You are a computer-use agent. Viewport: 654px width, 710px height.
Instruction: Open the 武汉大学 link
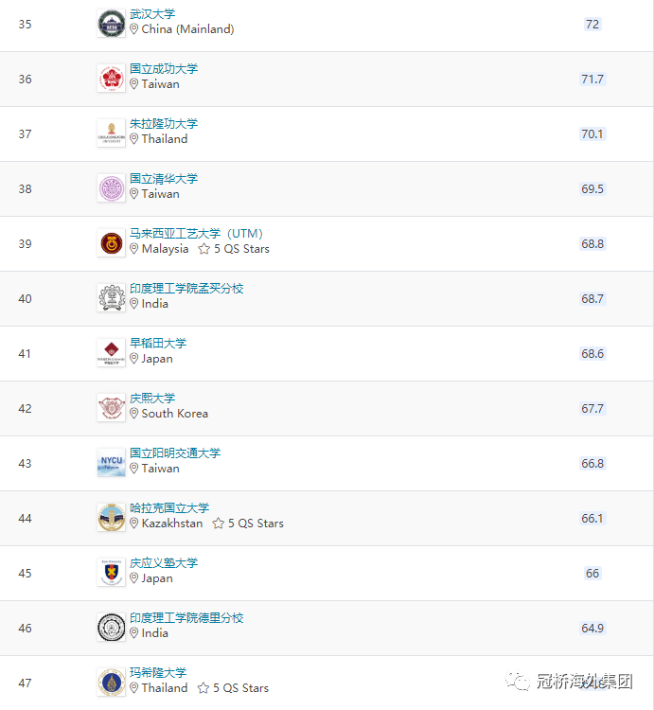152,14
